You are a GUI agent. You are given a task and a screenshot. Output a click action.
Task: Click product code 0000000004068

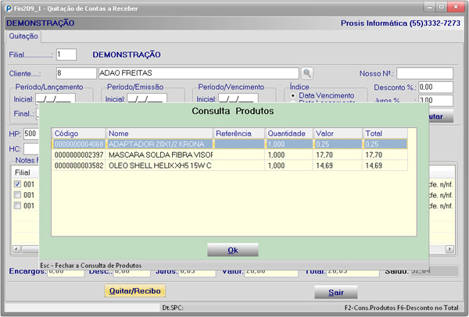click(79, 144)
